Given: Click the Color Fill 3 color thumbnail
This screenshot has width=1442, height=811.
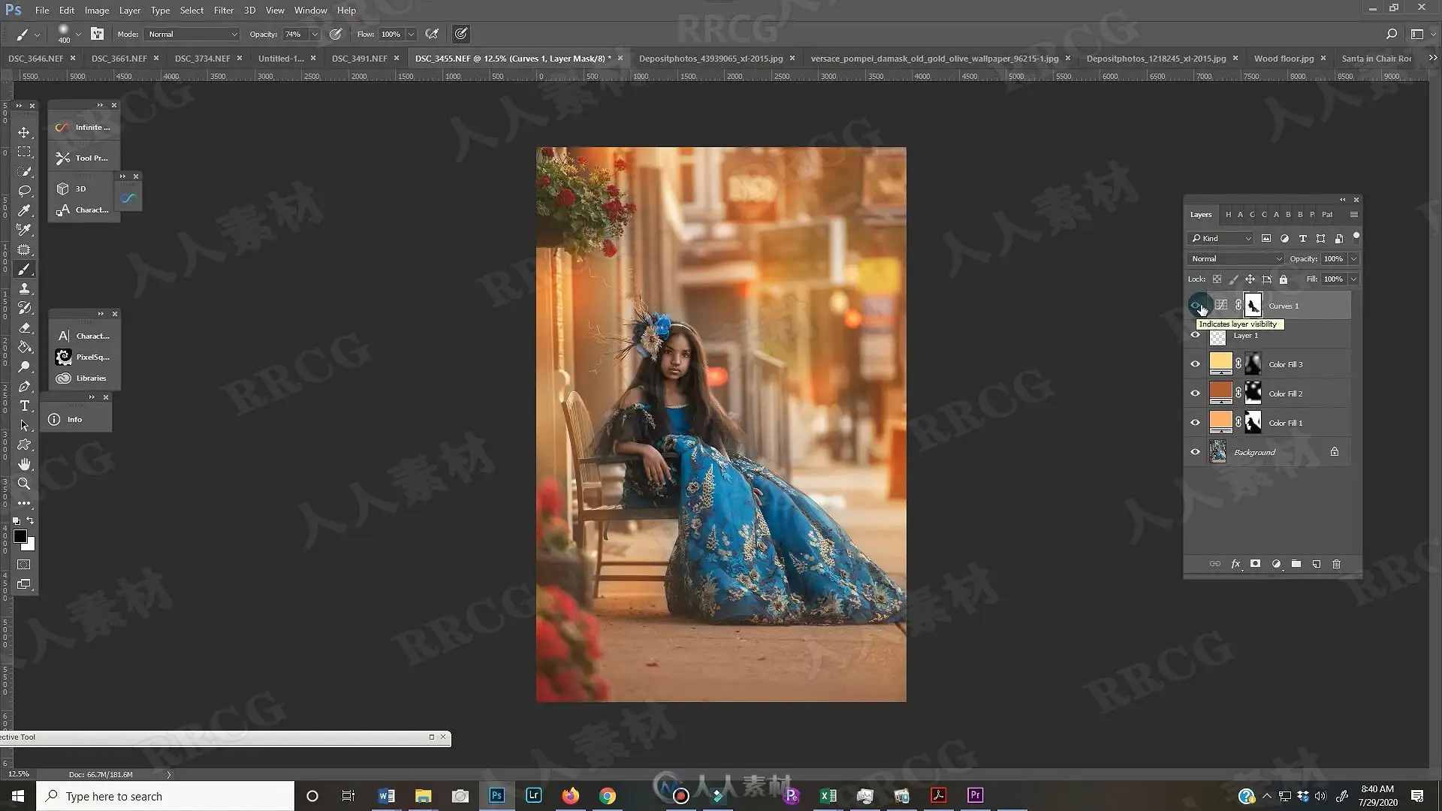Looking at the screenshot, I should pyautogui.click(x=1220, y=363).
